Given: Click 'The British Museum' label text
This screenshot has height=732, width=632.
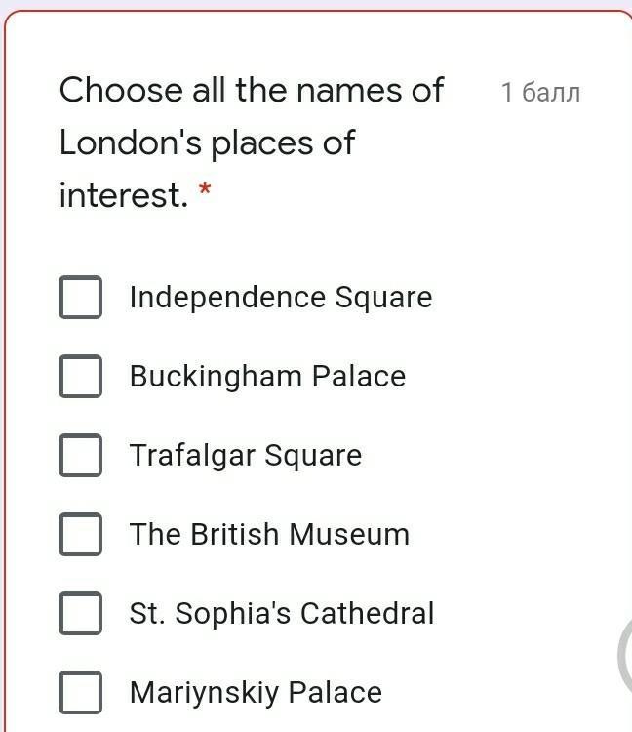Looking at the screenshot, I should point(269,535).
